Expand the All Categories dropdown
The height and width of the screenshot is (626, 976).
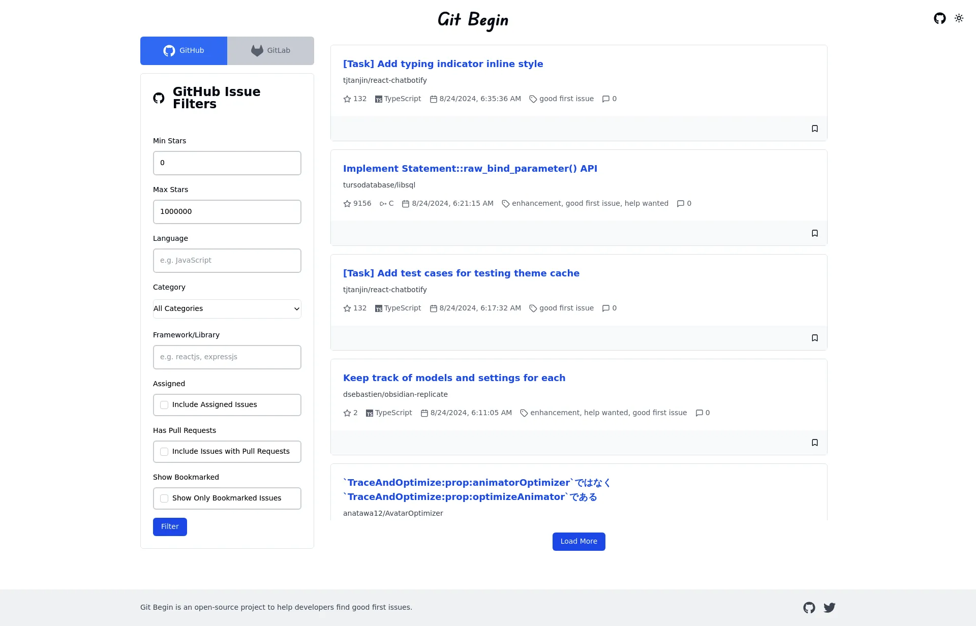pos(227,308)
